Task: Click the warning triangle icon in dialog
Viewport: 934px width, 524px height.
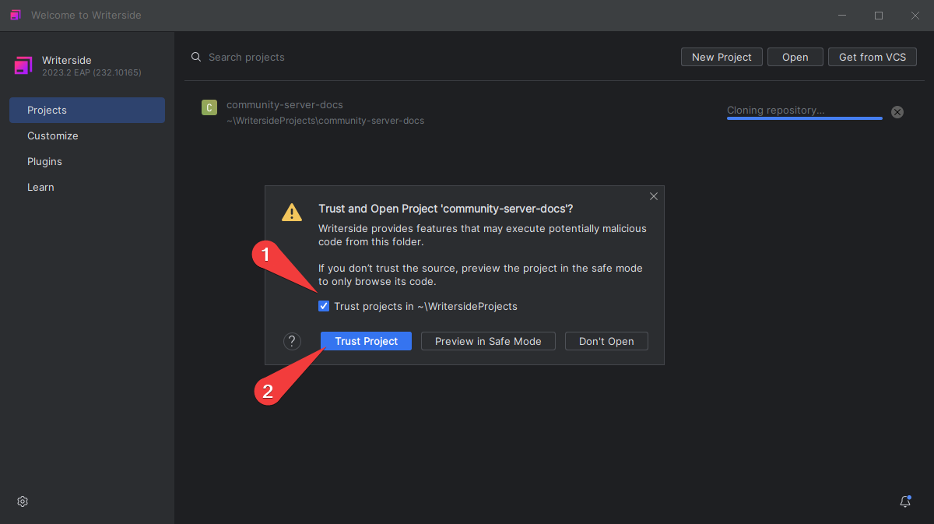Action: (292, 212)
